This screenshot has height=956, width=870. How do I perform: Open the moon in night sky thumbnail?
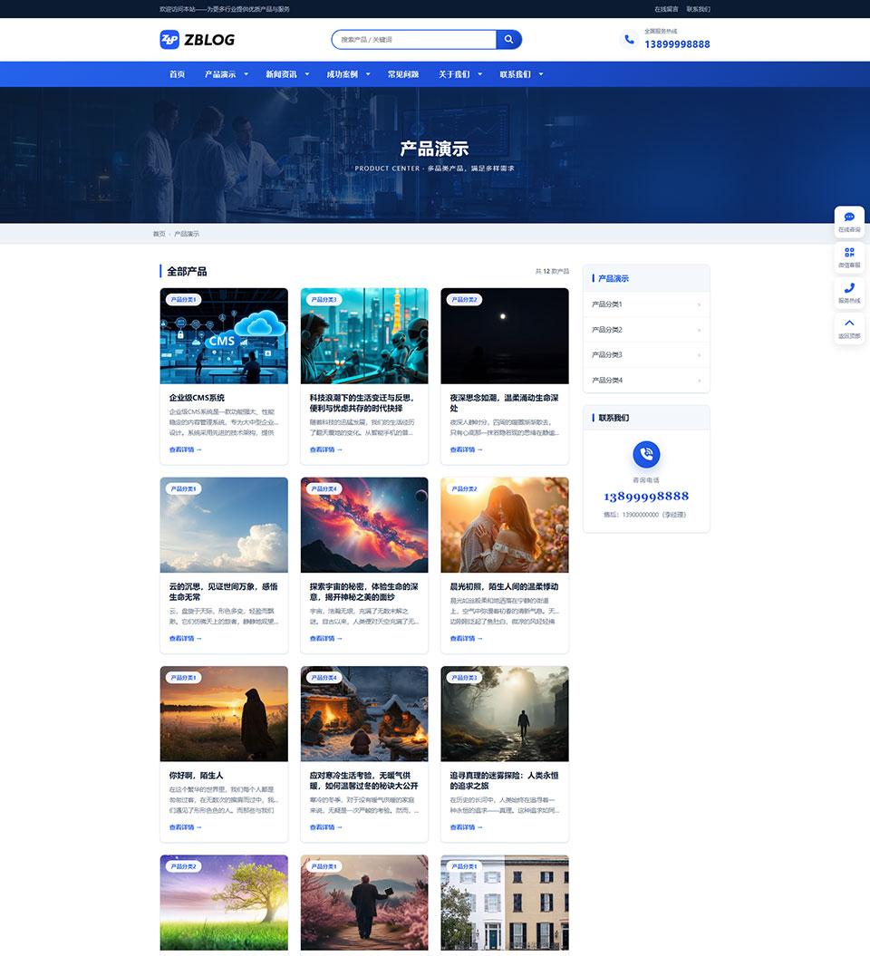pyautogui.click(x=505, y=336)
